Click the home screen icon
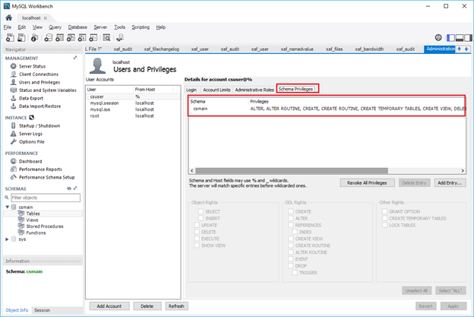Image resolution: width=474 pixels, height=317 pixels. [x=9, y=17]
